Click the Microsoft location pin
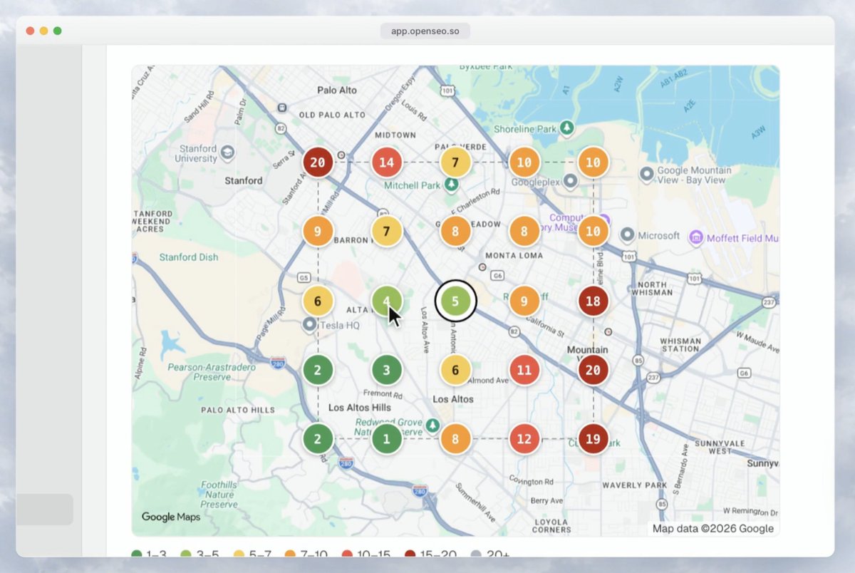Image resolution: width=855 pixels, height=573 pixels. tap(627, 234)
